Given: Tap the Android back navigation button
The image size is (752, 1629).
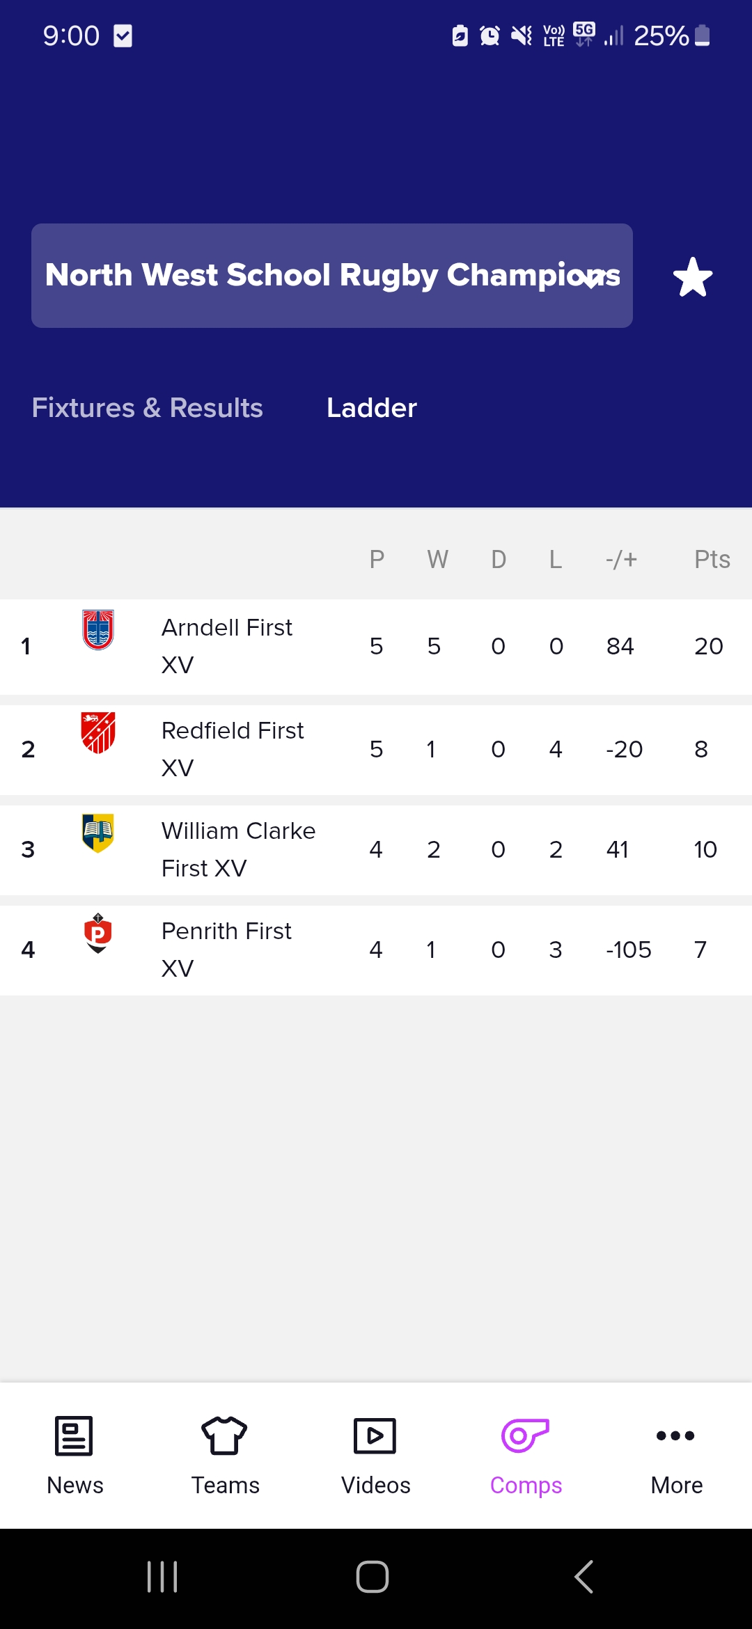Looking at the screenshot, I should click(583, 1577).
